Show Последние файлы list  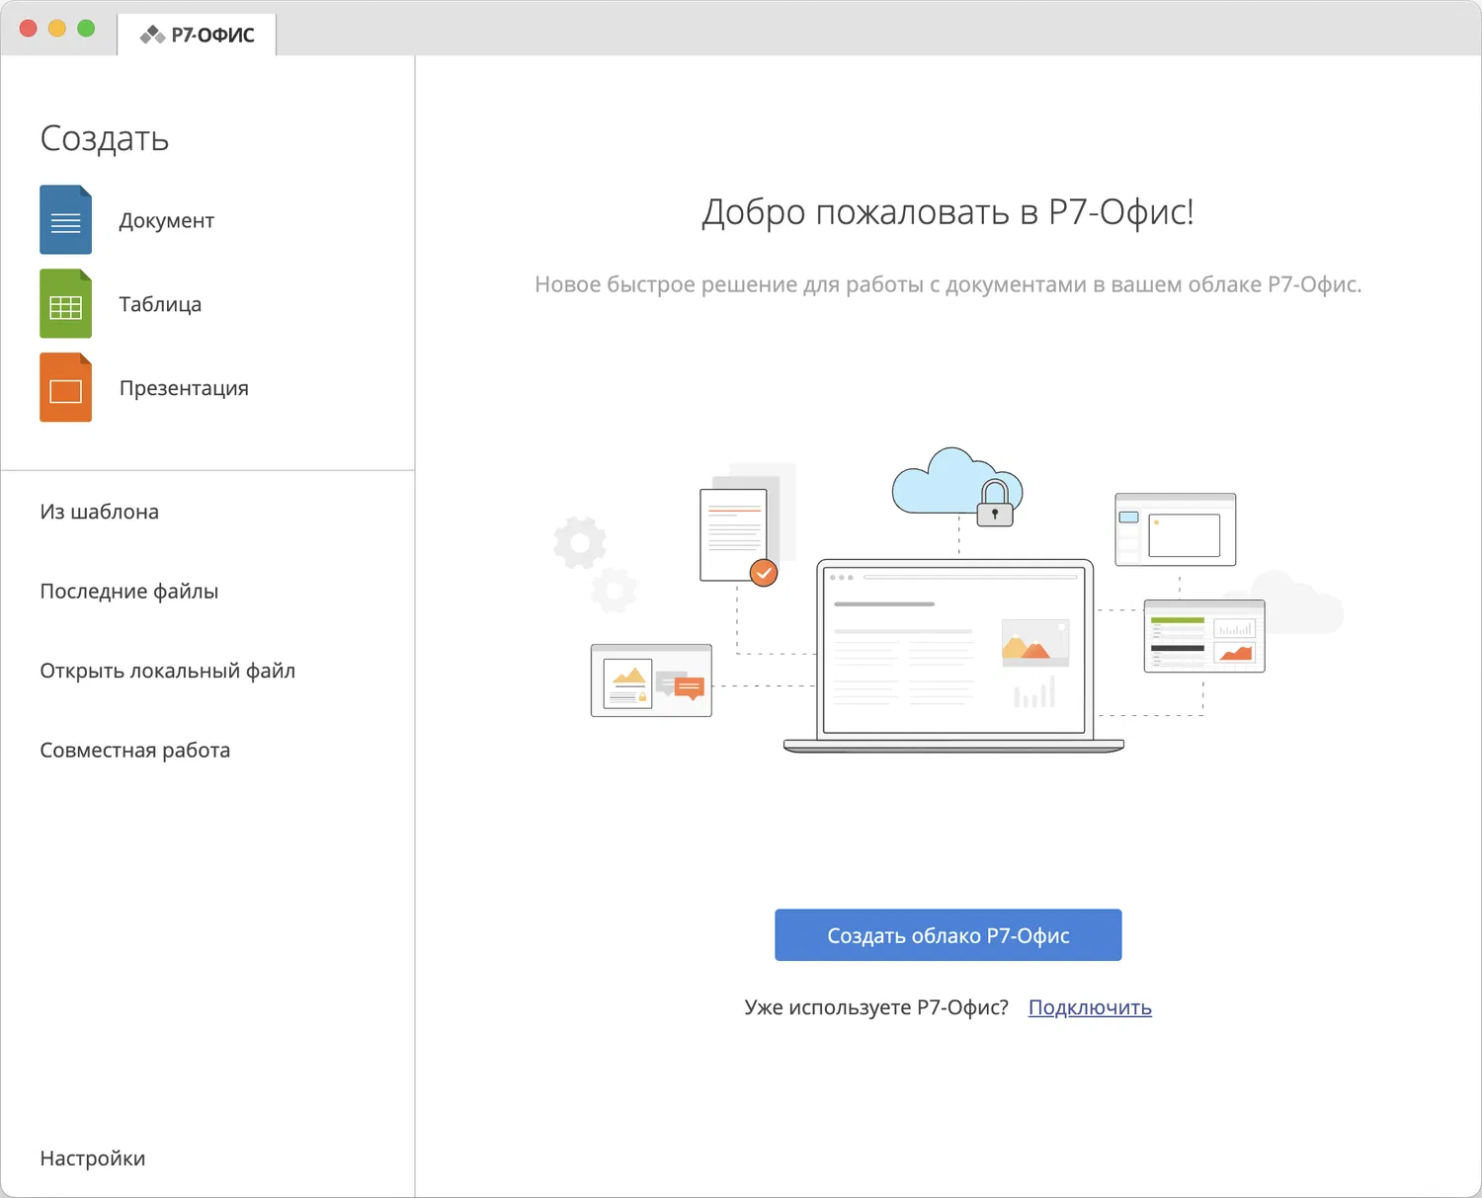tap(128, 592)
